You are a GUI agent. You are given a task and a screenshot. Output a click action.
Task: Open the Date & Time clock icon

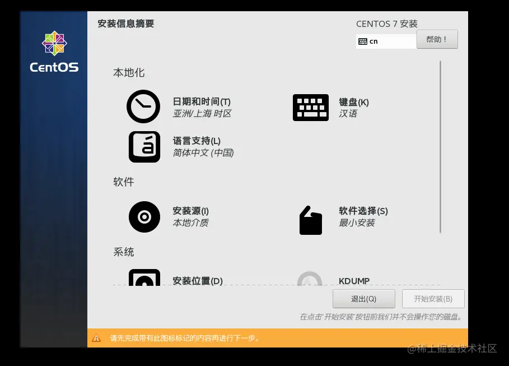point(143,106)
